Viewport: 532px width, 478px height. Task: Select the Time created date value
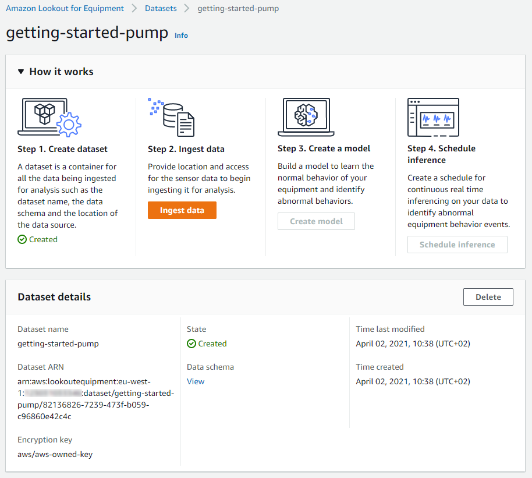413,381
